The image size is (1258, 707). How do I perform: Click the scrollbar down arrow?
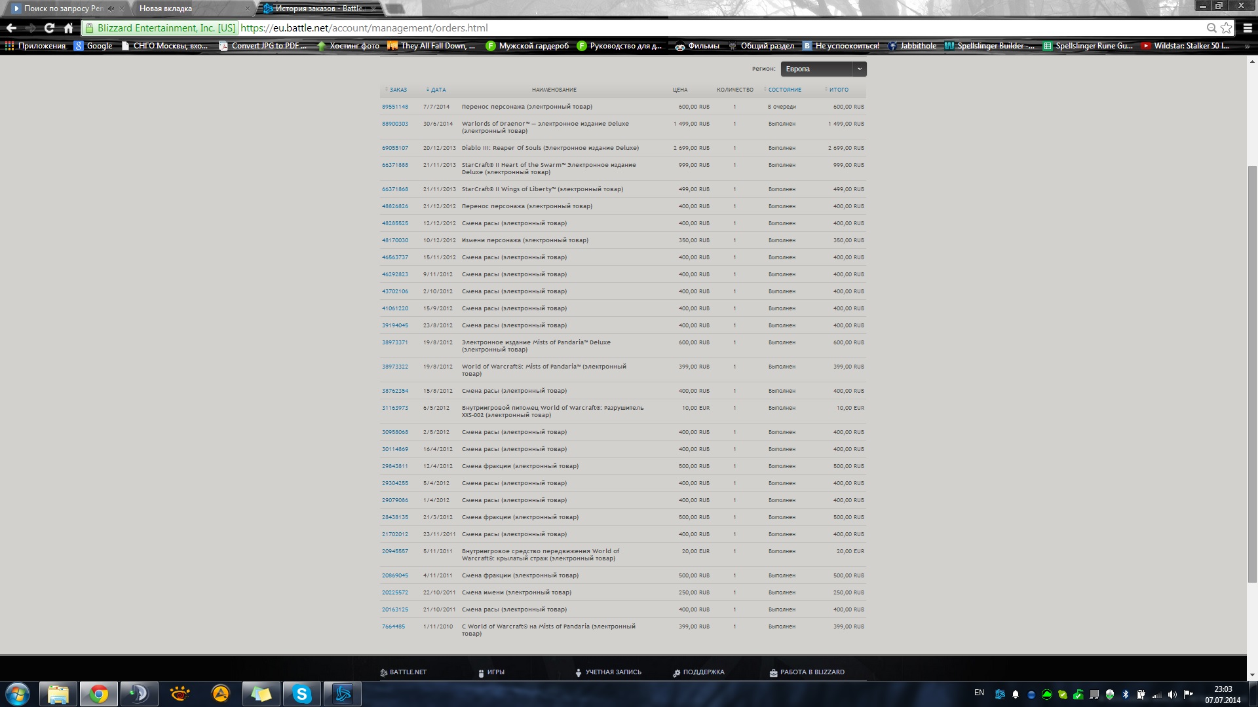click(1252, 675)
